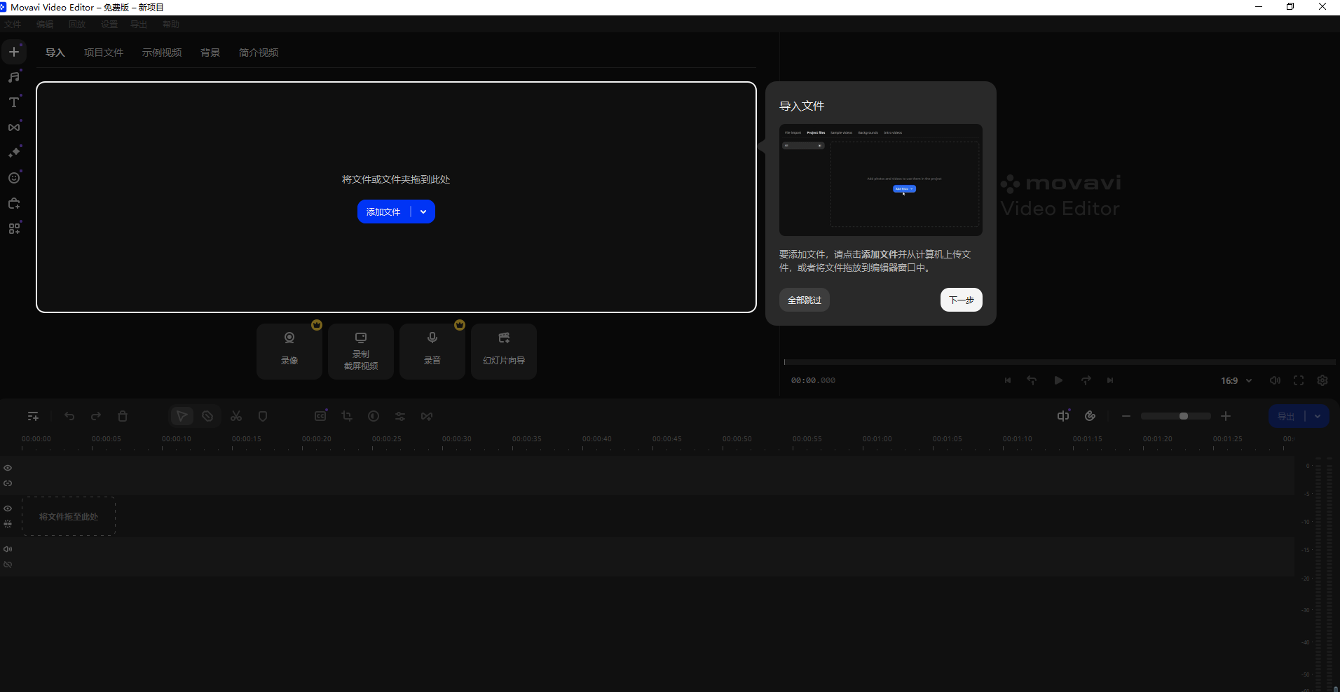This screenshot has height=692, width=1340.
Task: Click the crop tool in timeline toolbar
Action: (x=347, y=416)
